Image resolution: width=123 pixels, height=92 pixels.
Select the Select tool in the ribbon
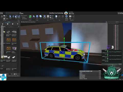[x=10, y=17]
